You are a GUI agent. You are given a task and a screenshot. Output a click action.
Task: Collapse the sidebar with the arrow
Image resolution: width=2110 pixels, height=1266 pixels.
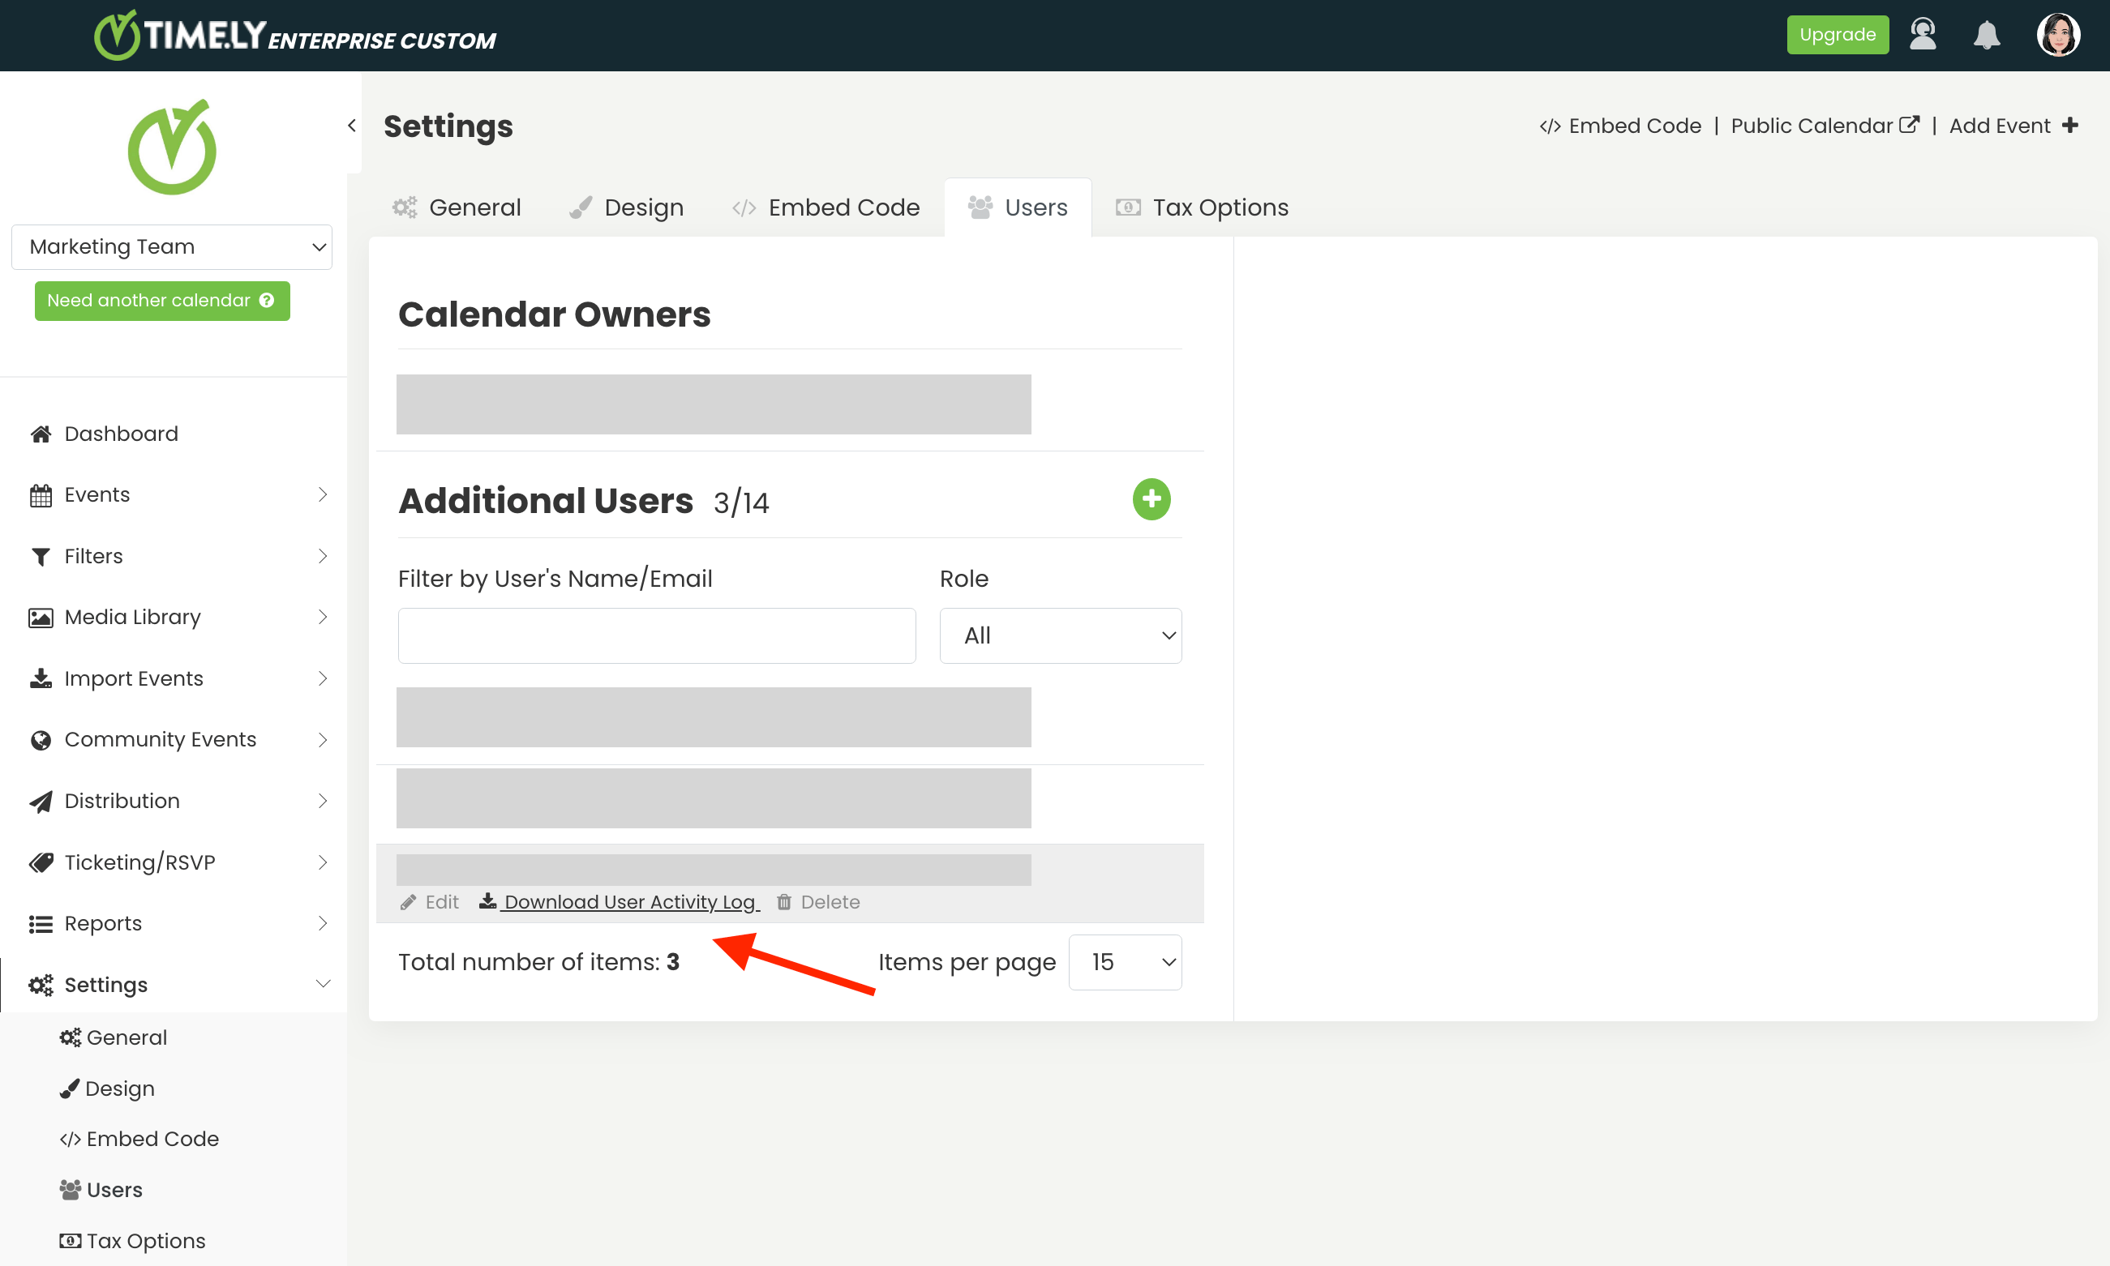click(x=352, y=126)
